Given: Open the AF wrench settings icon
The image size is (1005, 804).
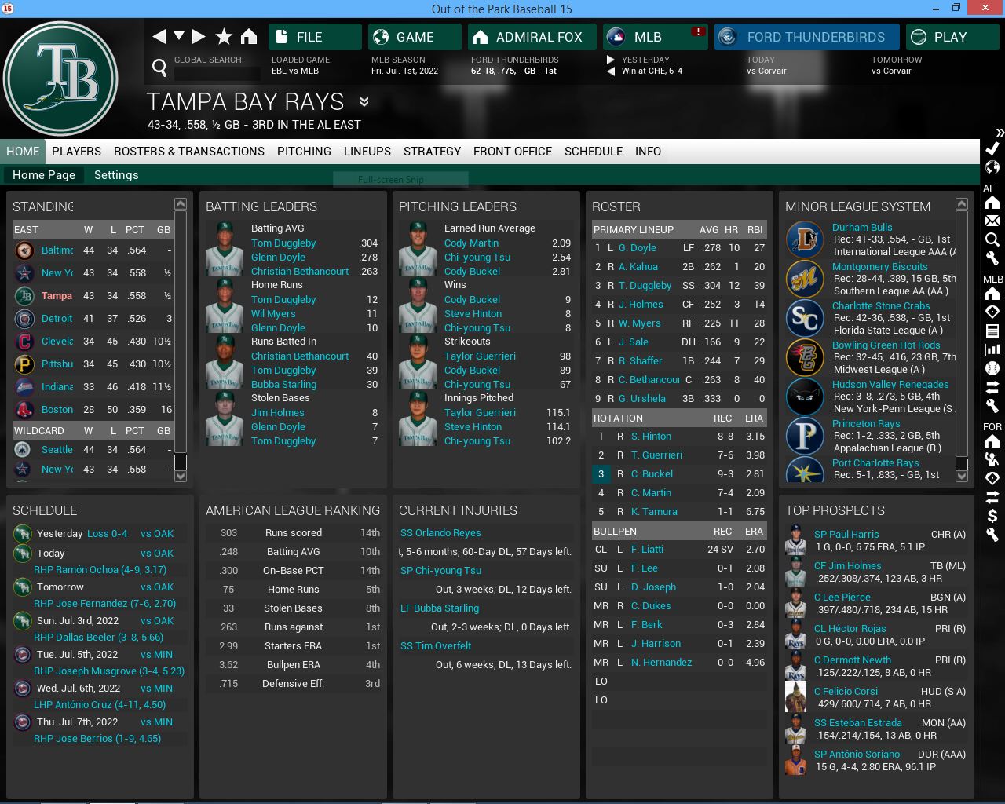Looking at the screenshot, I should (x=992, y=258).
